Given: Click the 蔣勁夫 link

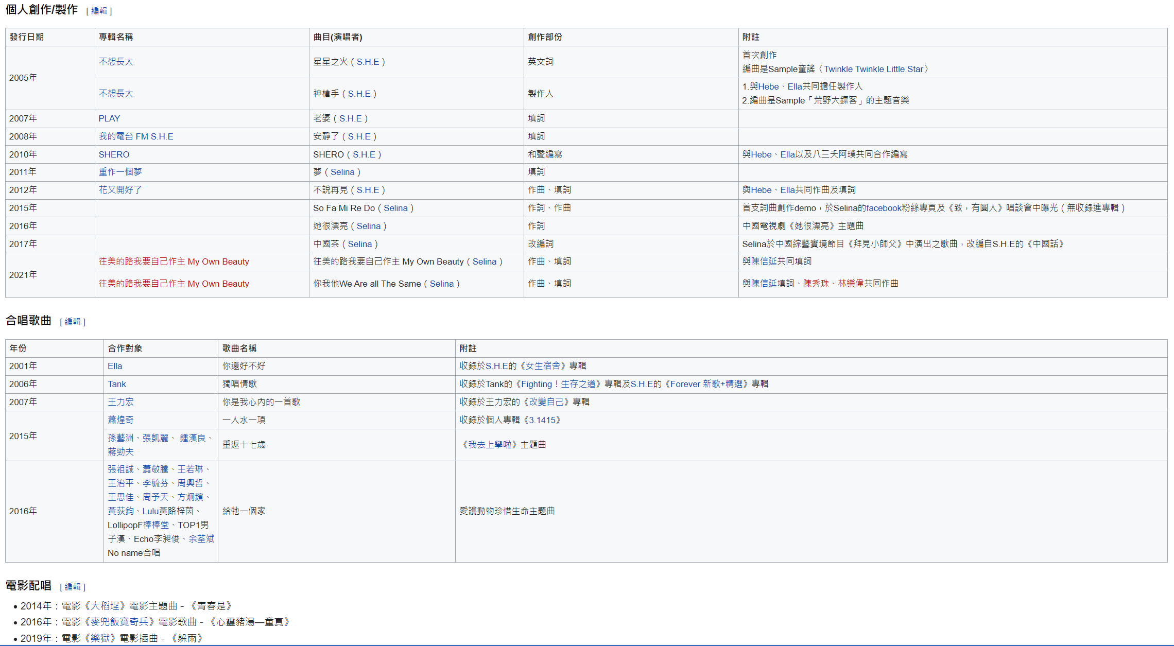Looking at the screenshot, I should tap(120, 452).
